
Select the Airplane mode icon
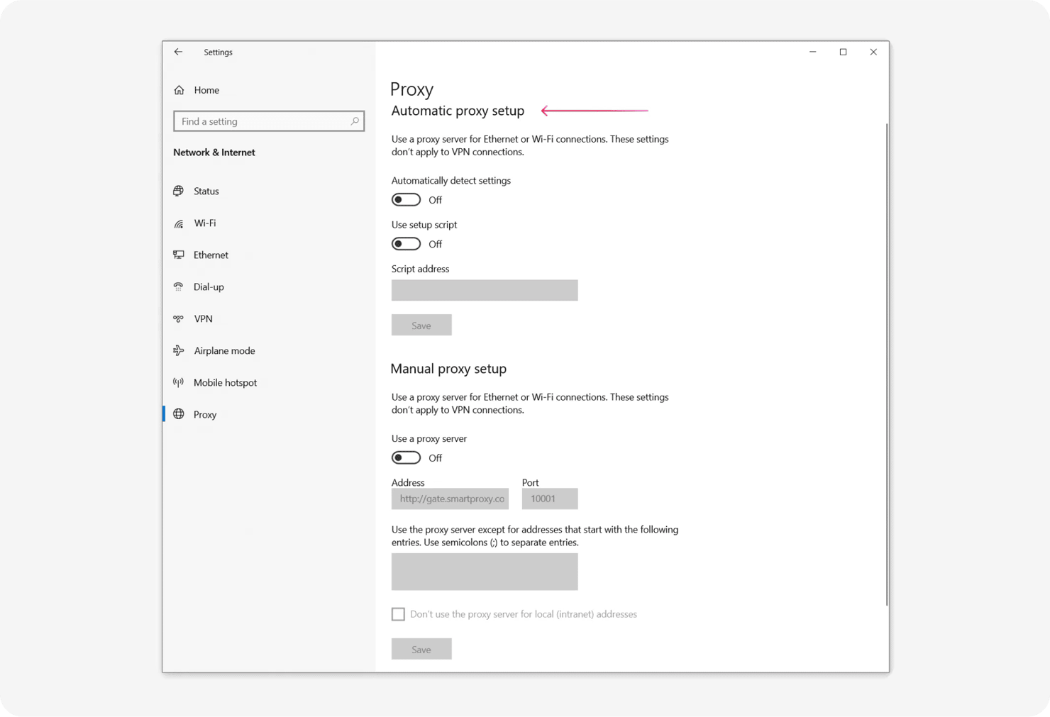pos(179,350)
